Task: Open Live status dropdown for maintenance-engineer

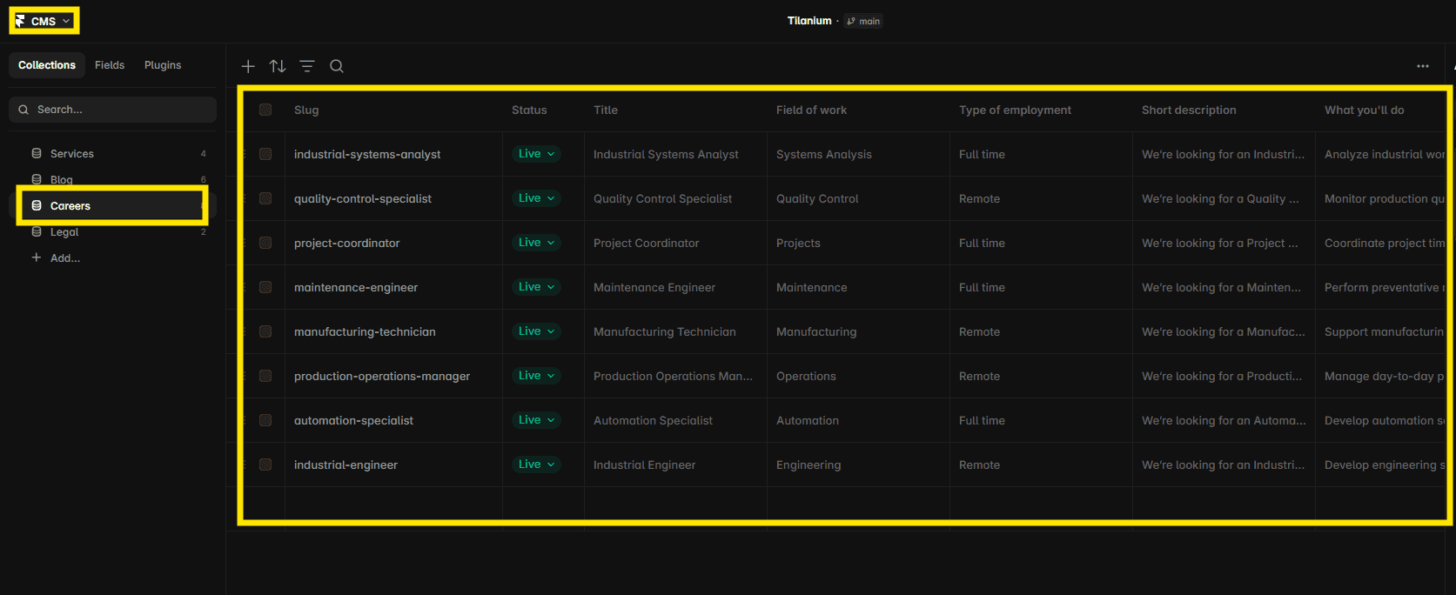Action: [536, 287]
